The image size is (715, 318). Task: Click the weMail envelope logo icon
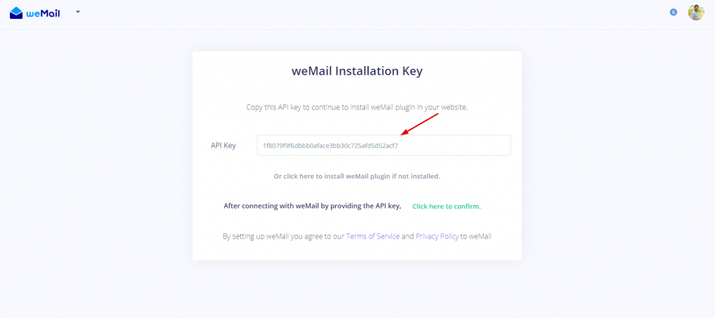16,13
